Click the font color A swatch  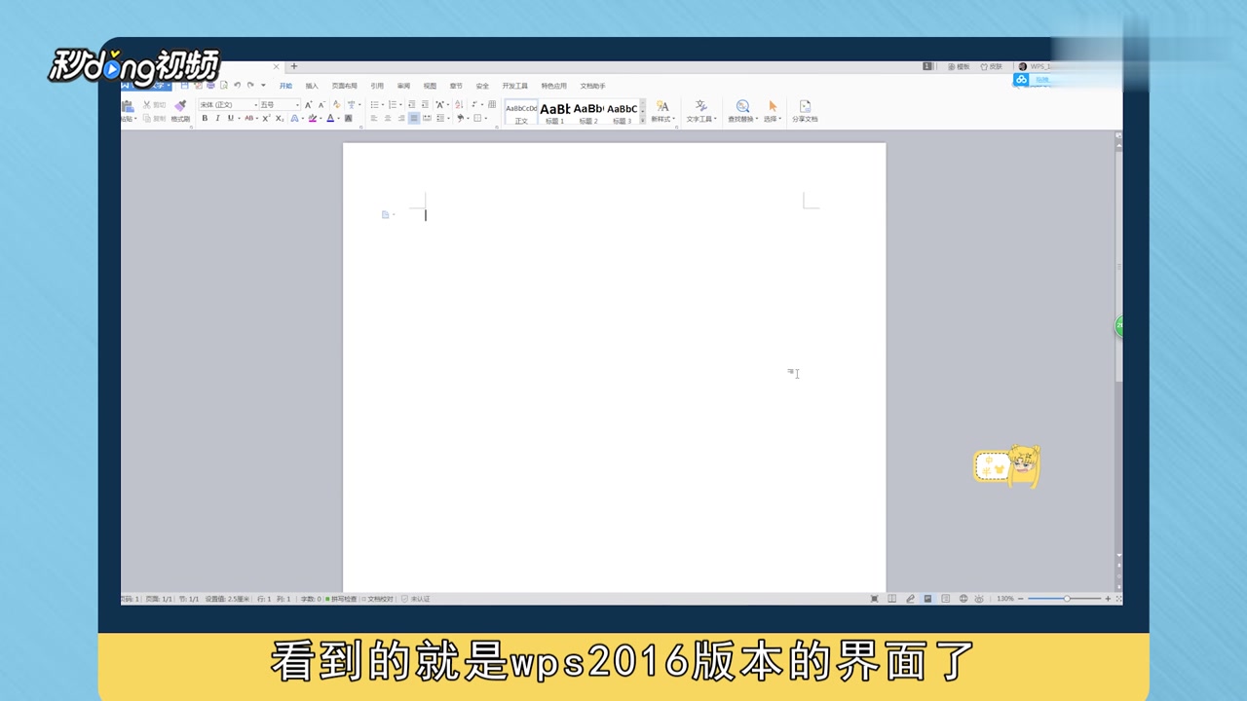[330, 118]
